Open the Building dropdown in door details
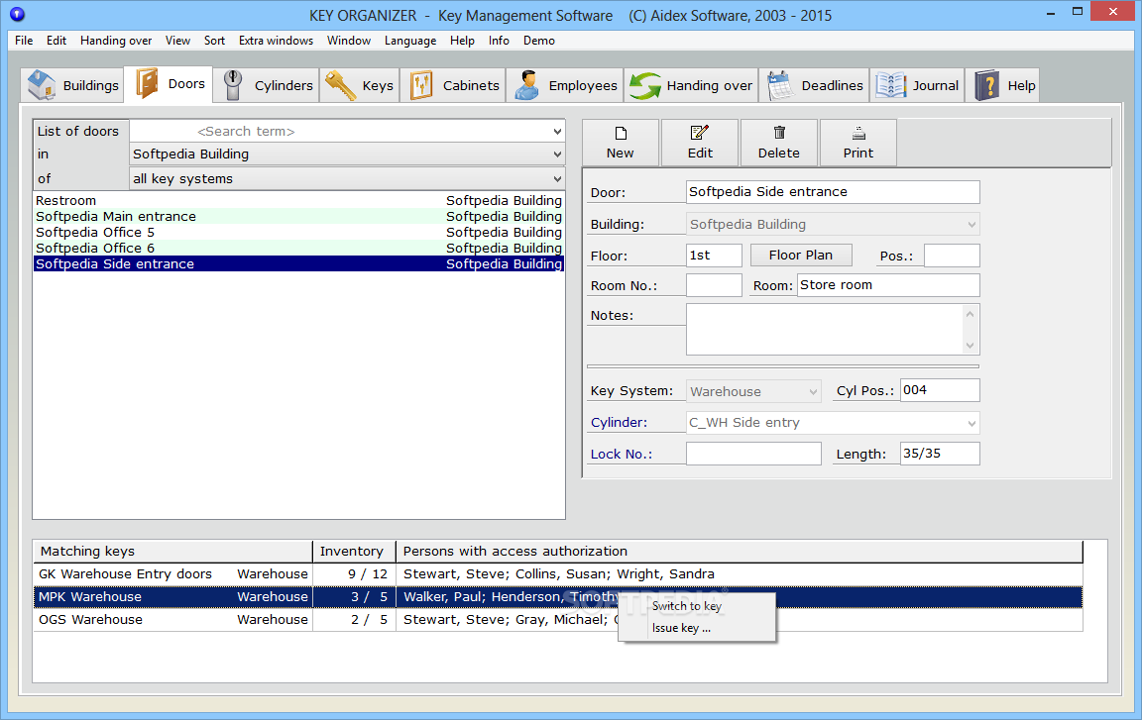Viewport: 1142px width, 720px height. click(x=971, y=225)
